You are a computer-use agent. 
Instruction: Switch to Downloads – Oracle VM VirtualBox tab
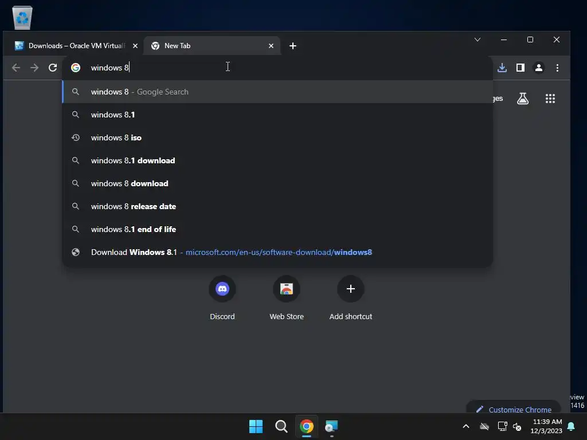(76, 46)
